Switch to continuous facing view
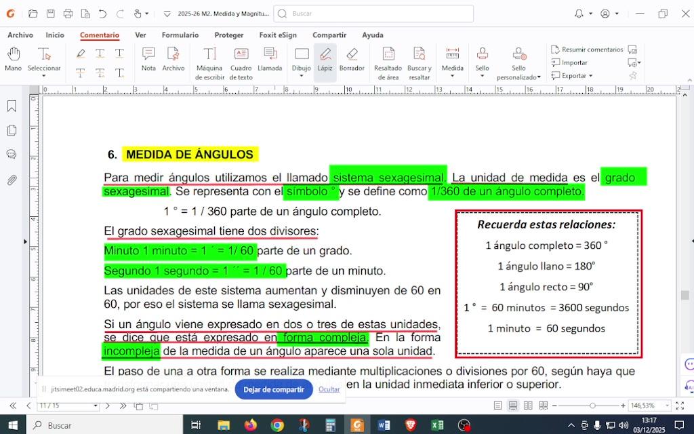 (x=543, y=406)
